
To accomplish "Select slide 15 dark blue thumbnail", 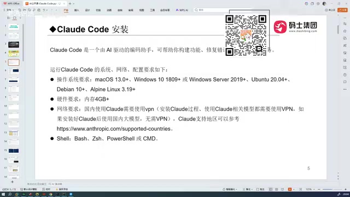I will click(x=14, y=151).
